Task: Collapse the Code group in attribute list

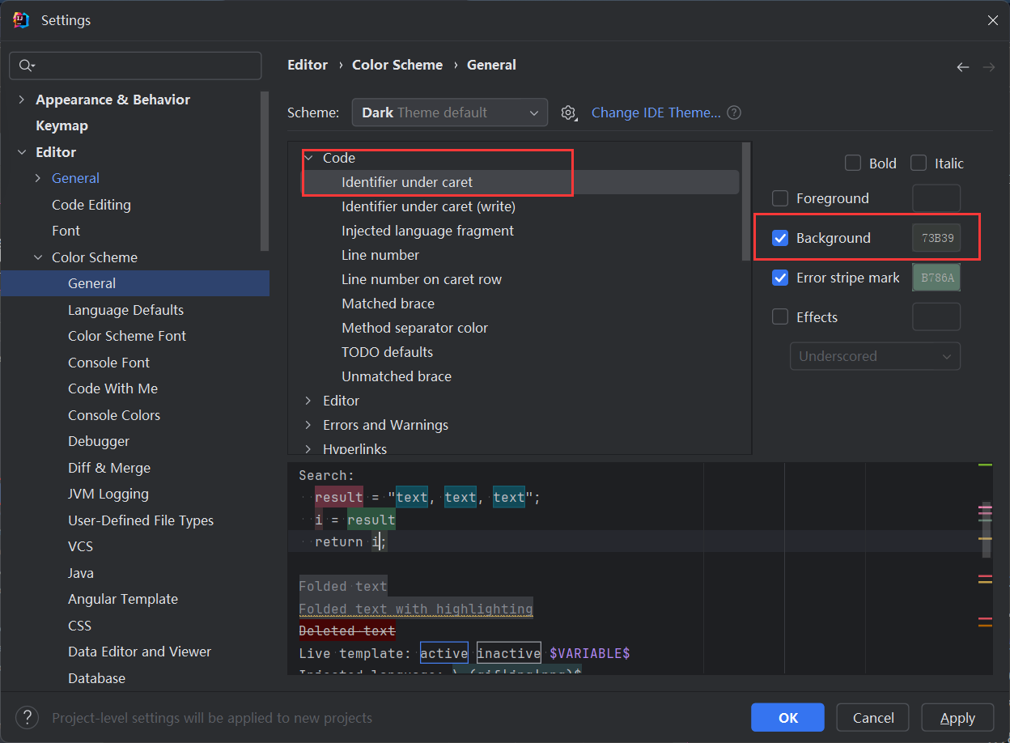Action: (x=308, y=158)
